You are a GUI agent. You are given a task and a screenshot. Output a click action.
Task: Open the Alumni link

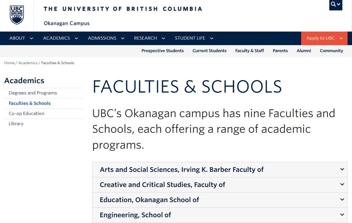pos(304,51)
